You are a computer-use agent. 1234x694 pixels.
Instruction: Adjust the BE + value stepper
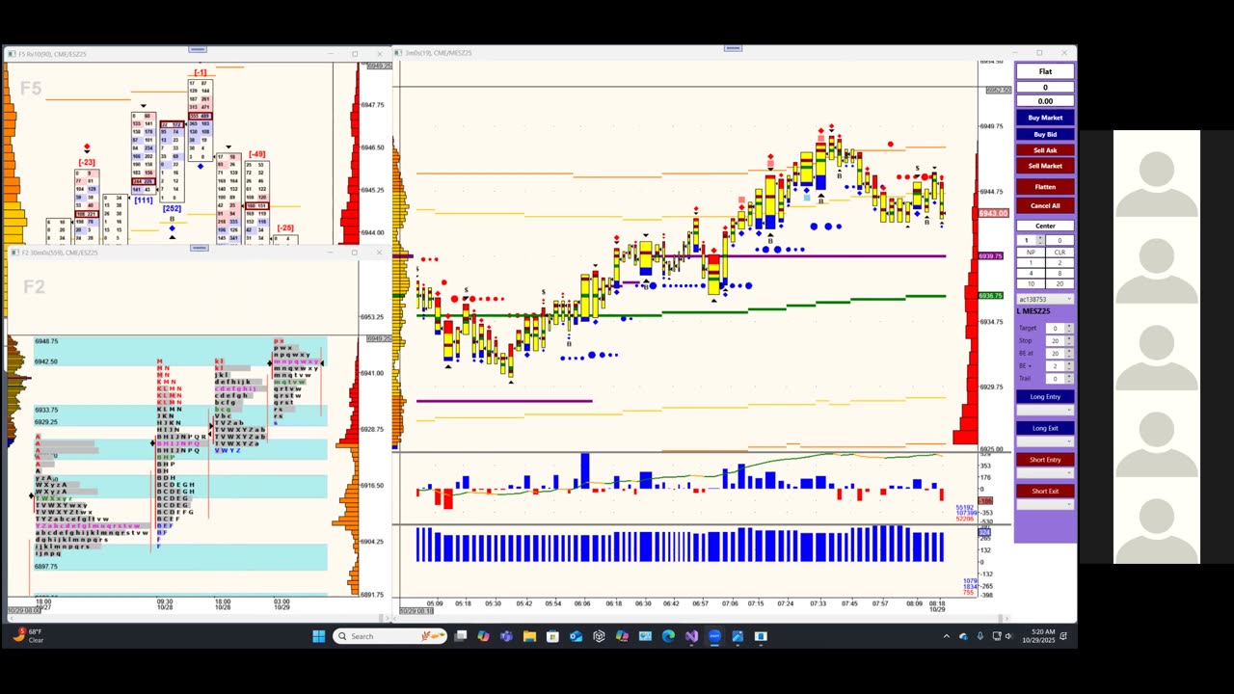coord(1069,365)
